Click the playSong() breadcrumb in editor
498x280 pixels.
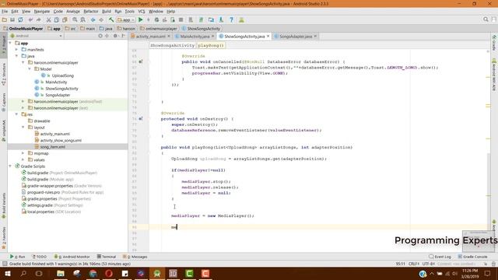211,45
